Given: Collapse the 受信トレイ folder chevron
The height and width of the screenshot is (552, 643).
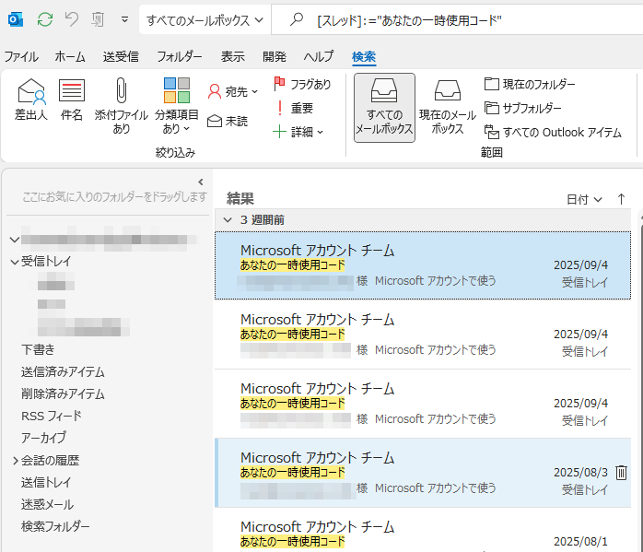Looking at the screenshot, I should point(15,262).
